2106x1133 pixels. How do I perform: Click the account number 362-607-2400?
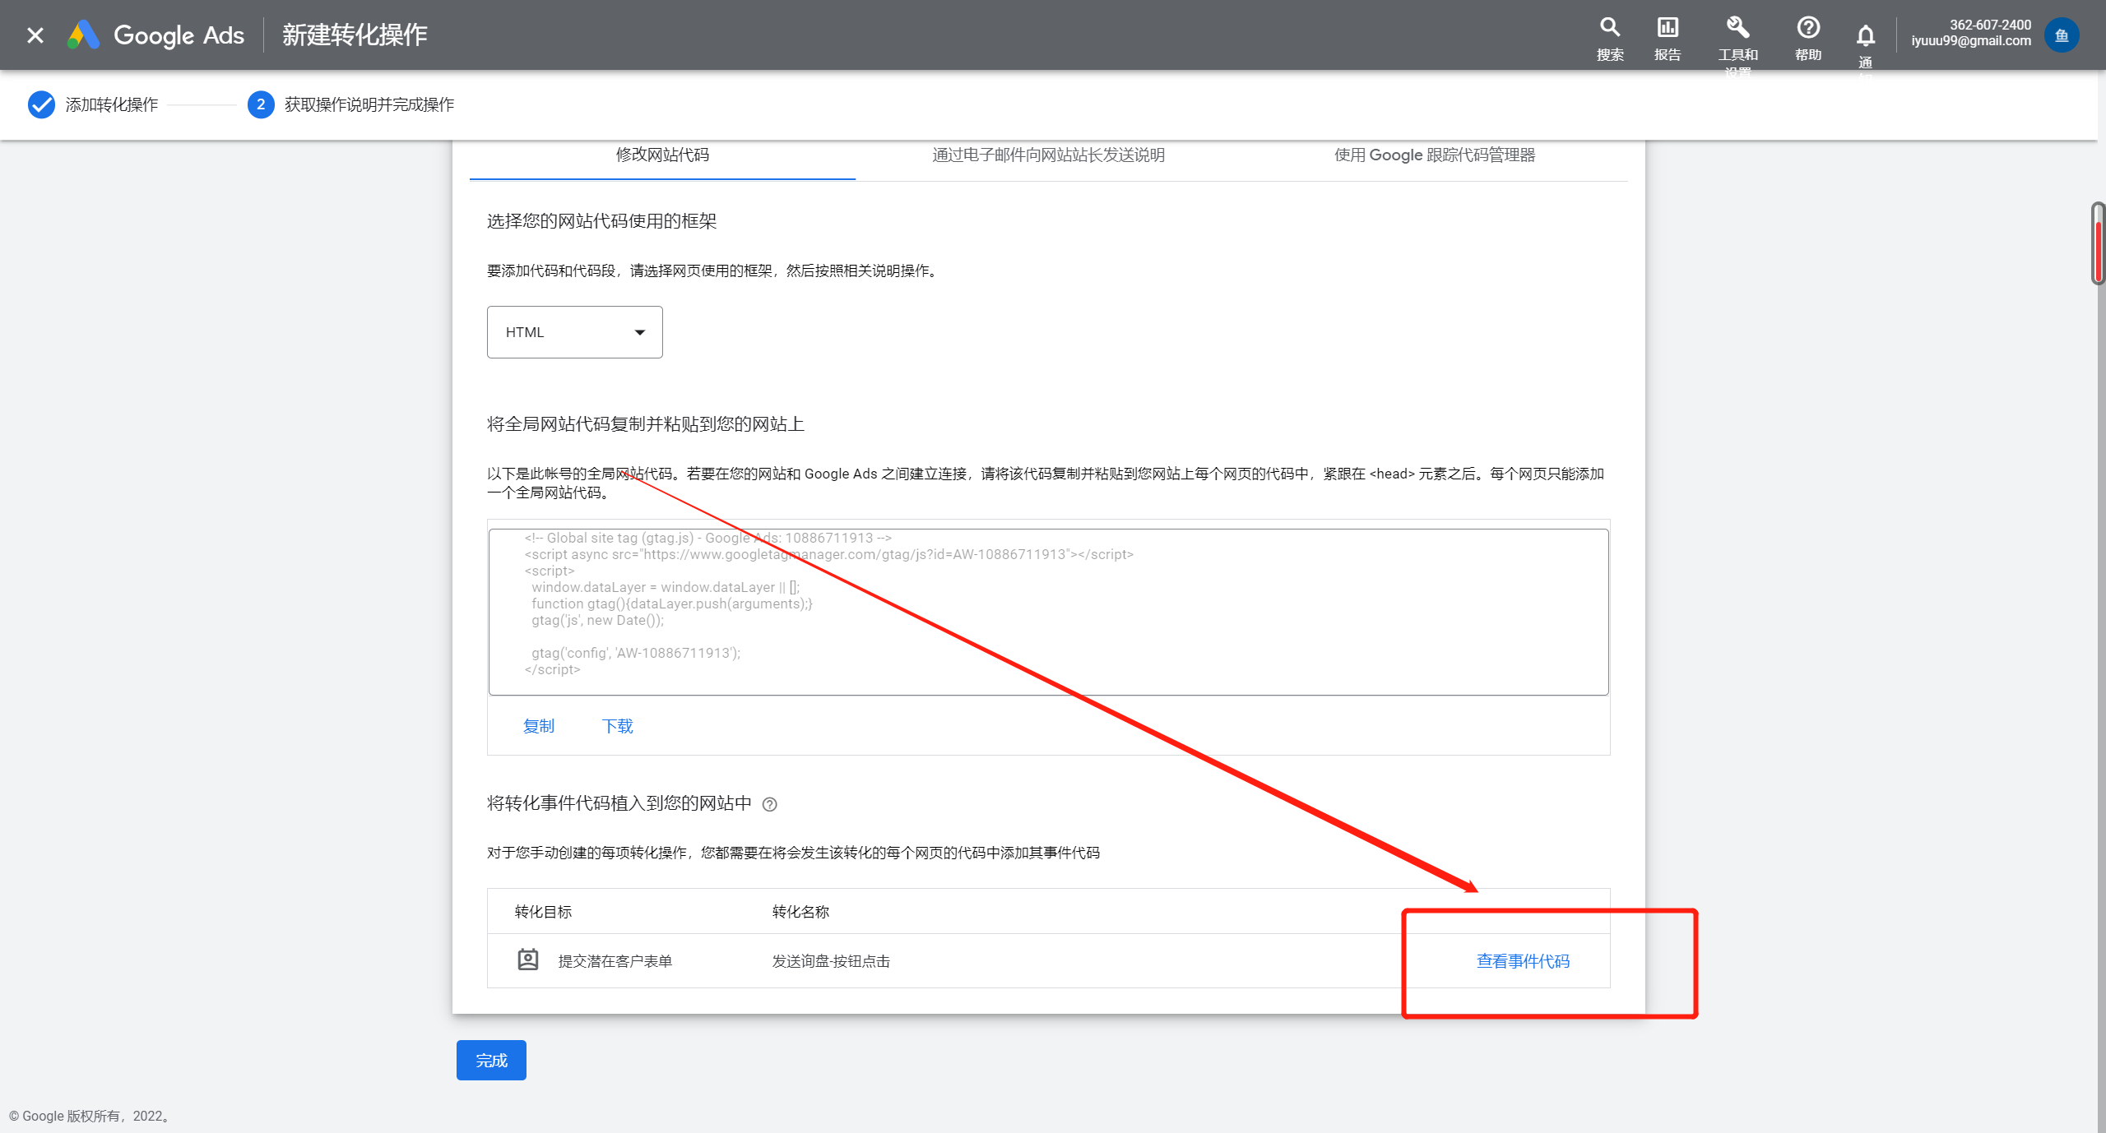coord(1990,25)
